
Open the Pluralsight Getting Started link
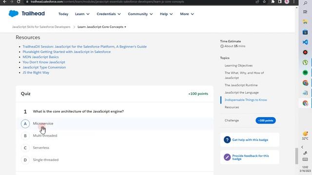pos(66,52)
